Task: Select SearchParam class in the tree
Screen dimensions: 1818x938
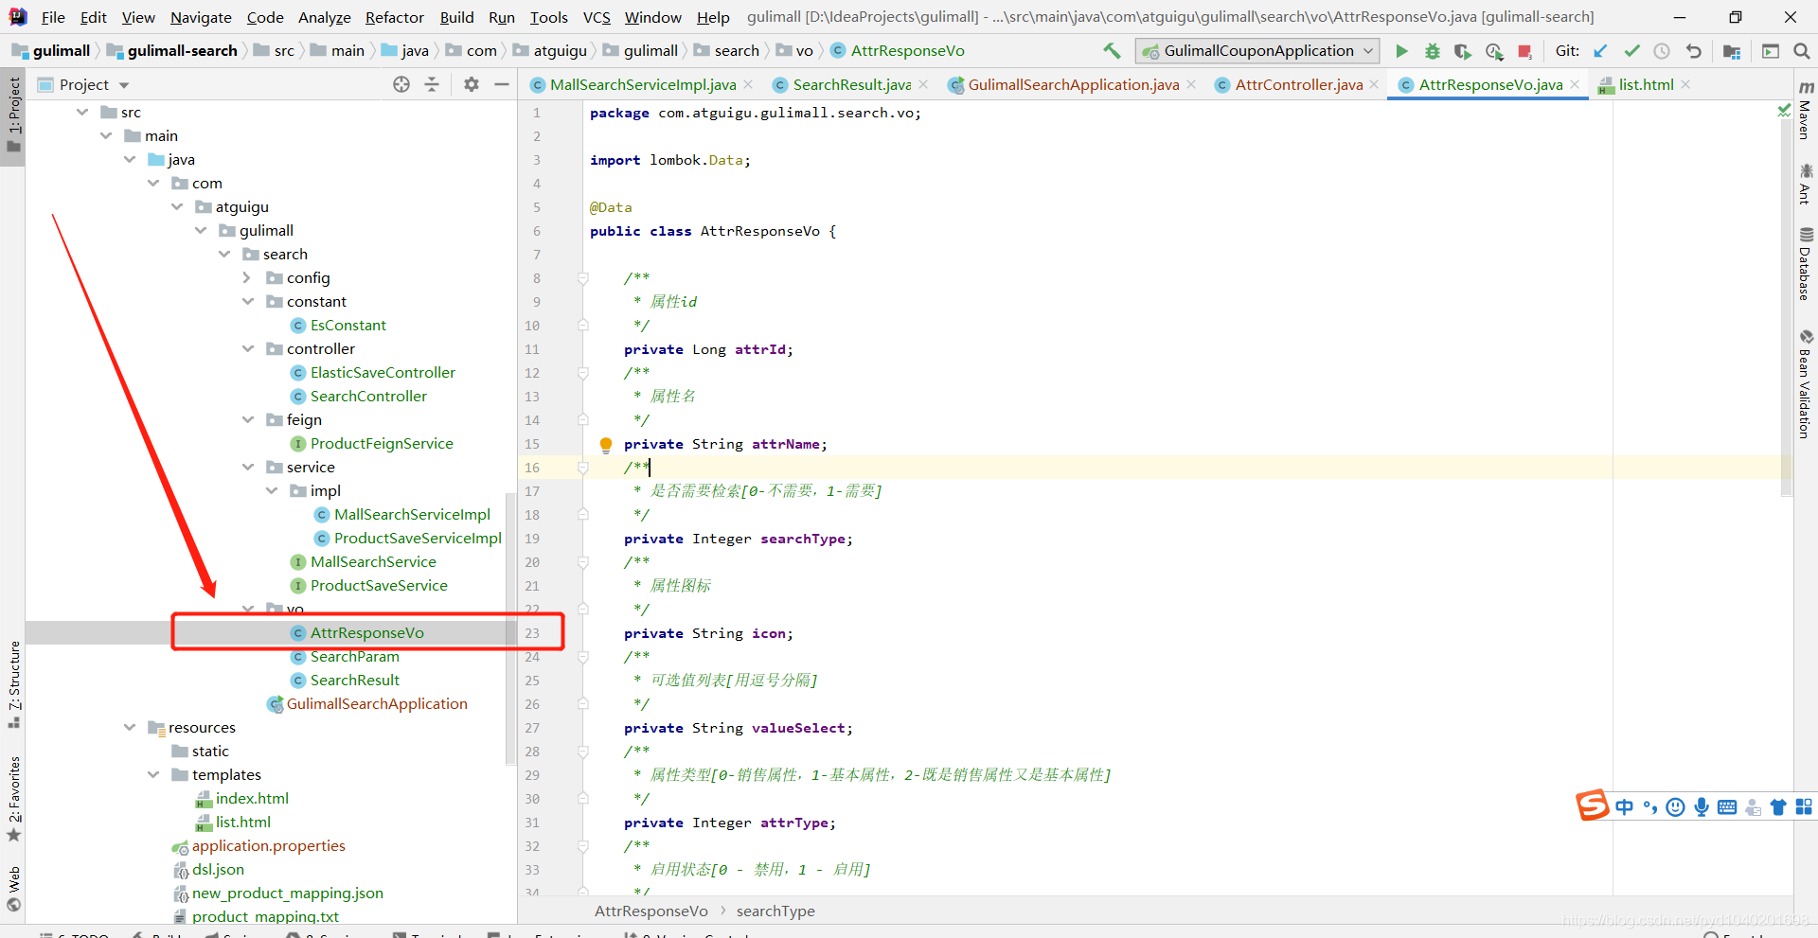Action: point(354,656)
